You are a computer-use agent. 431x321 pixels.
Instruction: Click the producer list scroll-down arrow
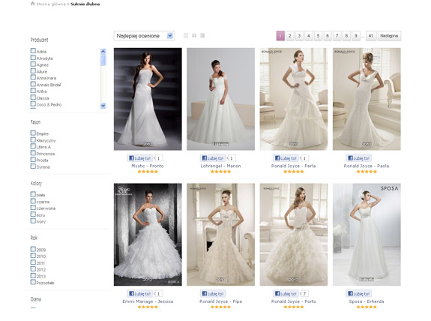(x=103, y=106)
